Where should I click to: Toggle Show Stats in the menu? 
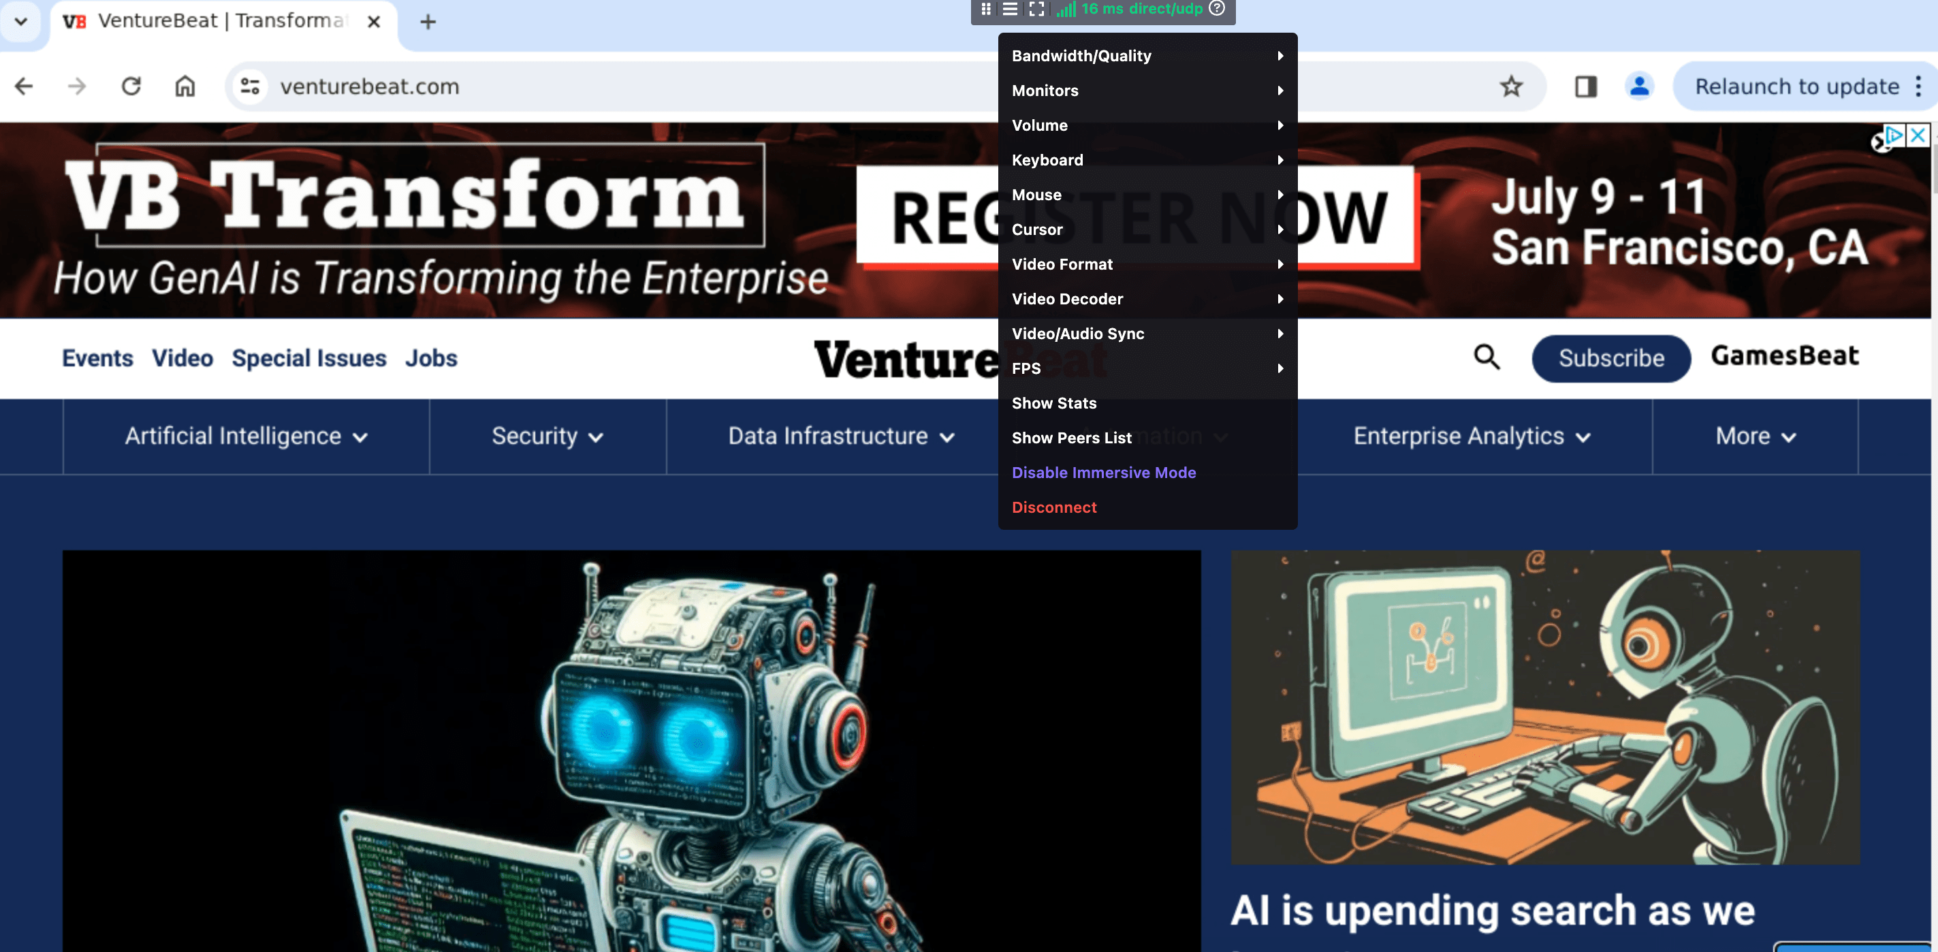(1053, 403)
